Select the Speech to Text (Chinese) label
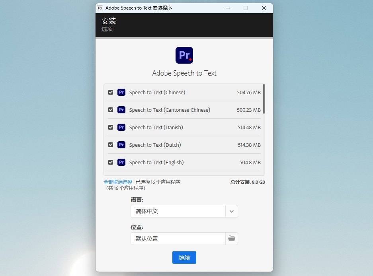 click(157, 93)
